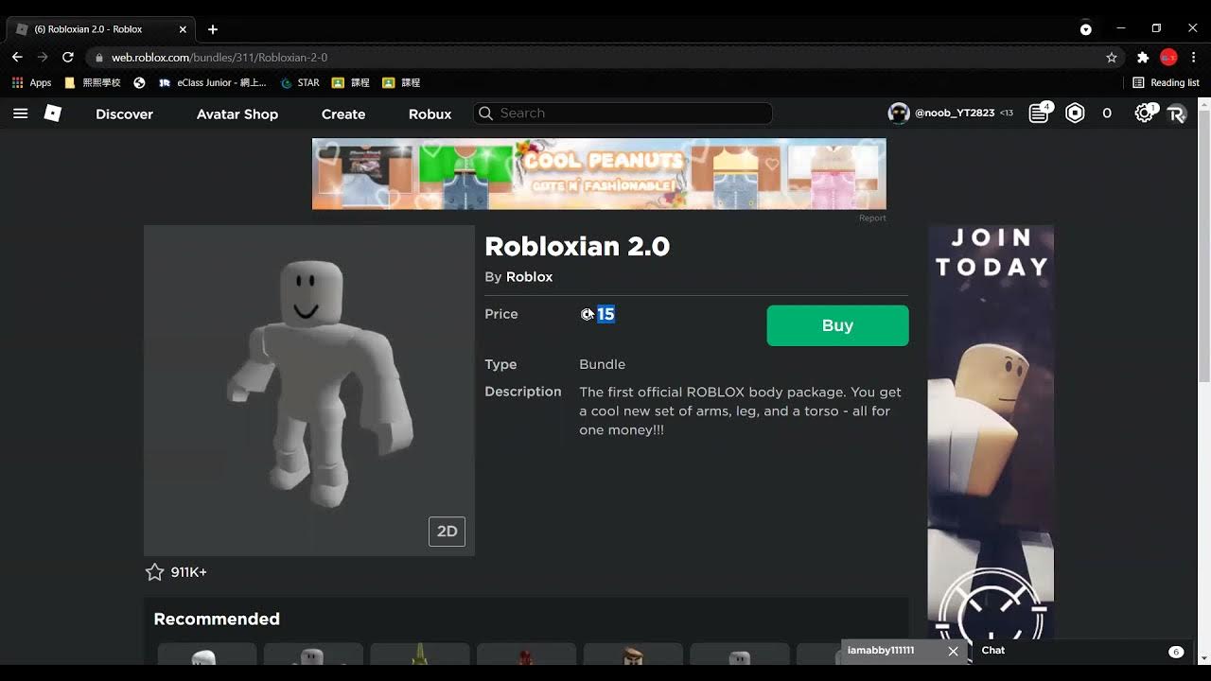The image size is (1211, 681).
Task: Open the globe bookmark icon
Action: coord(139,83)
